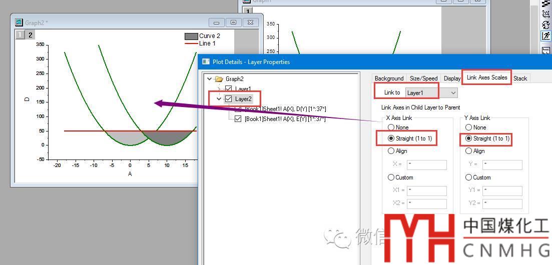Select '[Book1]Sheet1! A(X), D(Y) [1*:37*]' row
The width and height of the screenshot is (552, 265).
click(285, 109)
